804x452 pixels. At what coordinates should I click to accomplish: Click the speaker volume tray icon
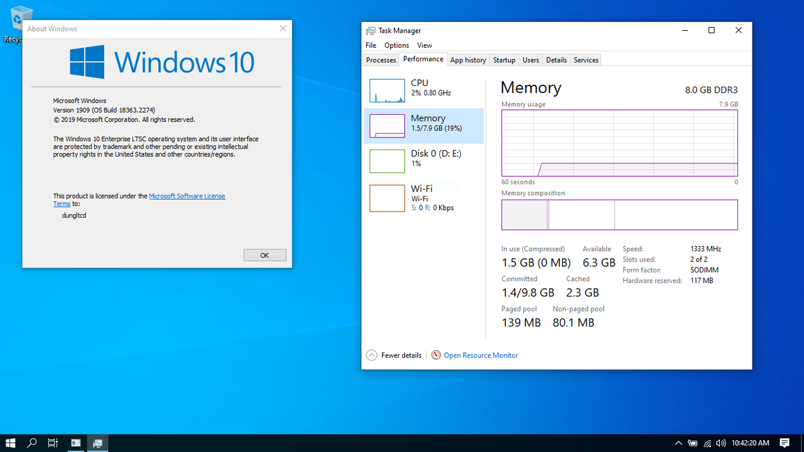[x=720, y=443]
